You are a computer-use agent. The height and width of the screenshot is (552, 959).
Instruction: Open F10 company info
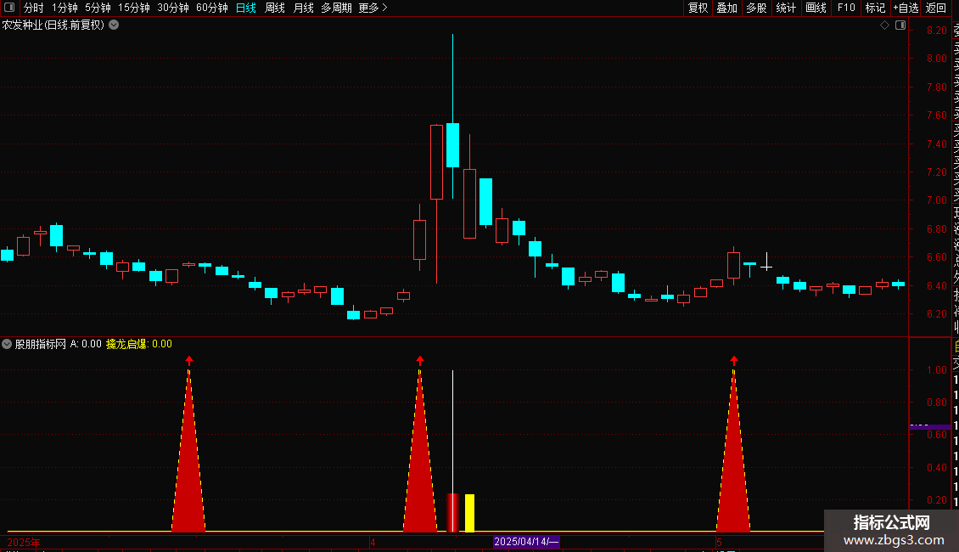[x=846, y=8]
